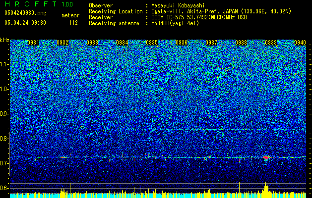Image resolution: width=312 pixels, height=198 pixels.
Task: Click the 0.9 frequency axis label
Action: point(4,114)
